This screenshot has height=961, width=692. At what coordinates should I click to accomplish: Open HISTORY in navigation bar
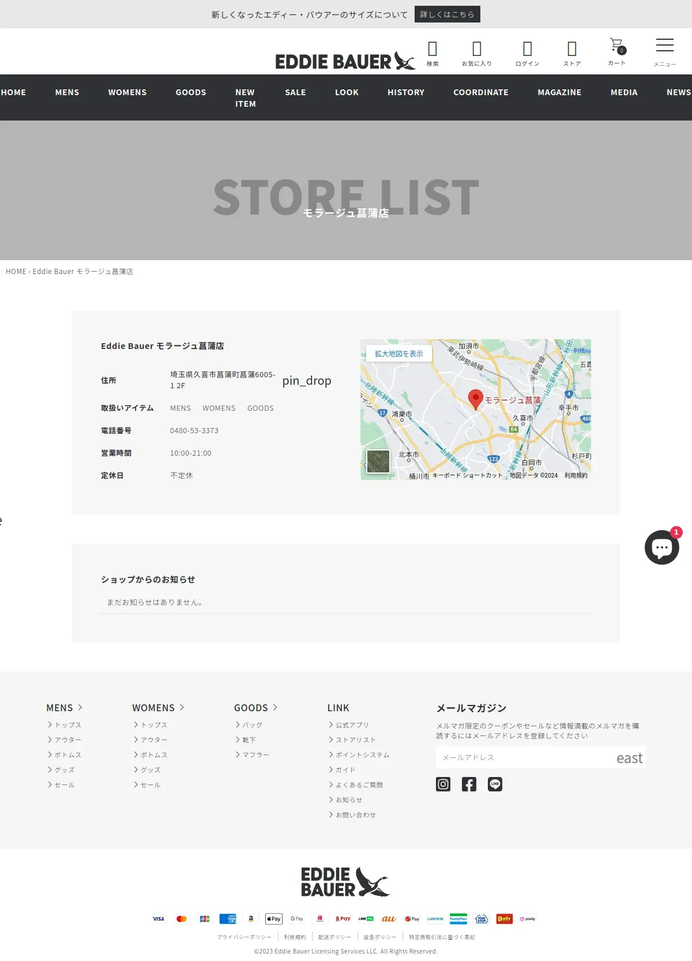(406, 92)
